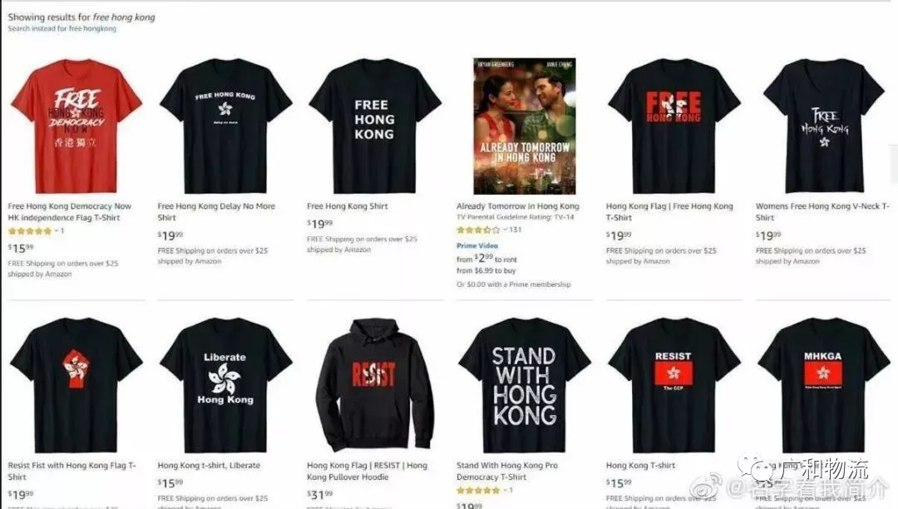Click the Prime Video link under the movie
The height and width of the screenshot is (509, 898).
[x=477, y=245]
